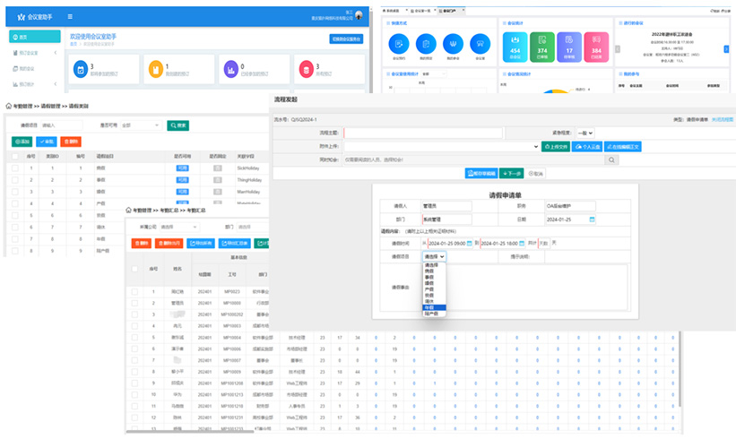Image resolution: width=736 pixels, height=439 pixels.
Task: Click the purple bar-chart icon stat card
Action: click(x=231, y=69)
